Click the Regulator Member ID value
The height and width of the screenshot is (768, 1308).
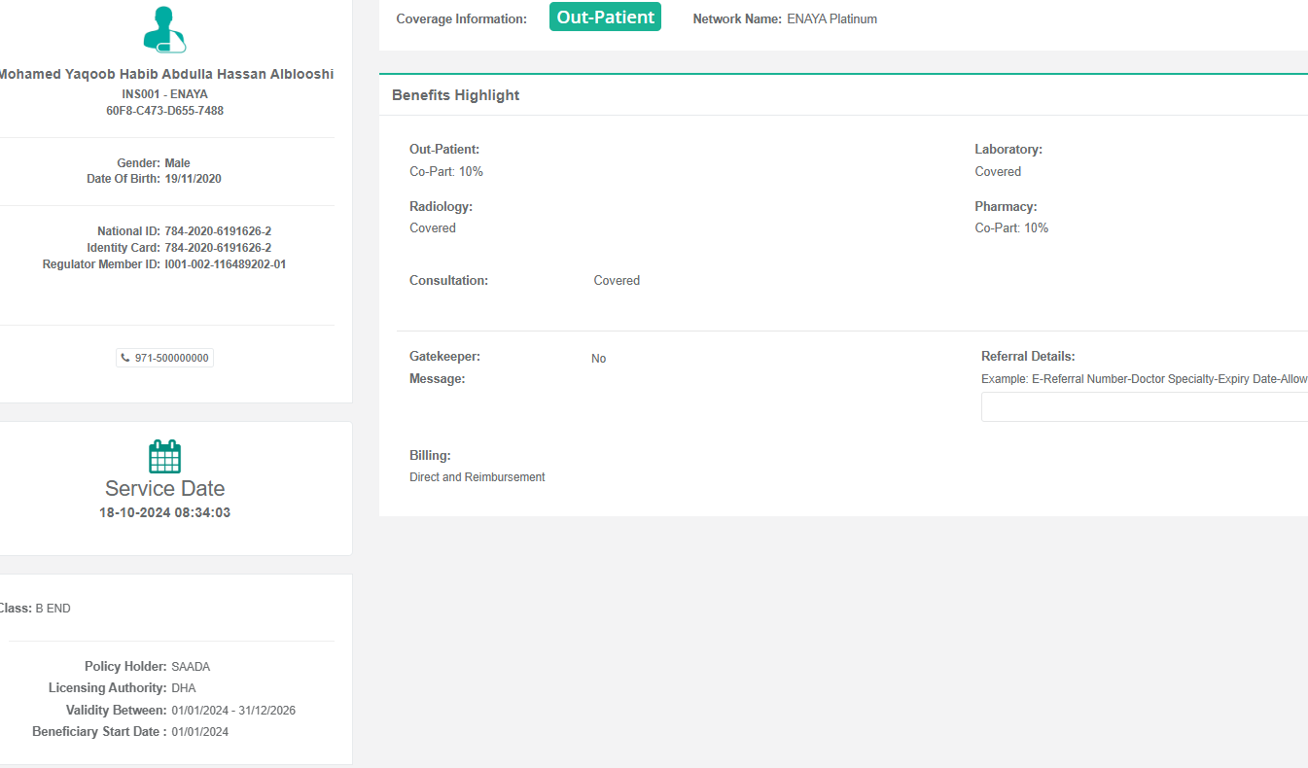coord(226,264)
